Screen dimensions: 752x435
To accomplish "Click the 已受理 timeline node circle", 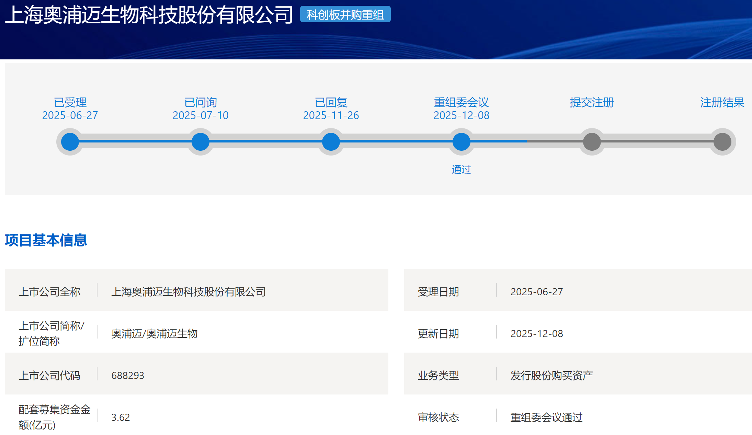I will click(70, 141).
